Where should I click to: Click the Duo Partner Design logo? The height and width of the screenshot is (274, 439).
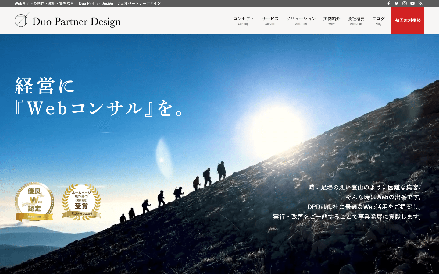(x=68, y=20)
